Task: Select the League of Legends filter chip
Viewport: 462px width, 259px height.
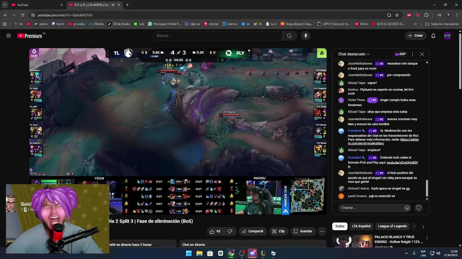Action: [x=392, y=226]
